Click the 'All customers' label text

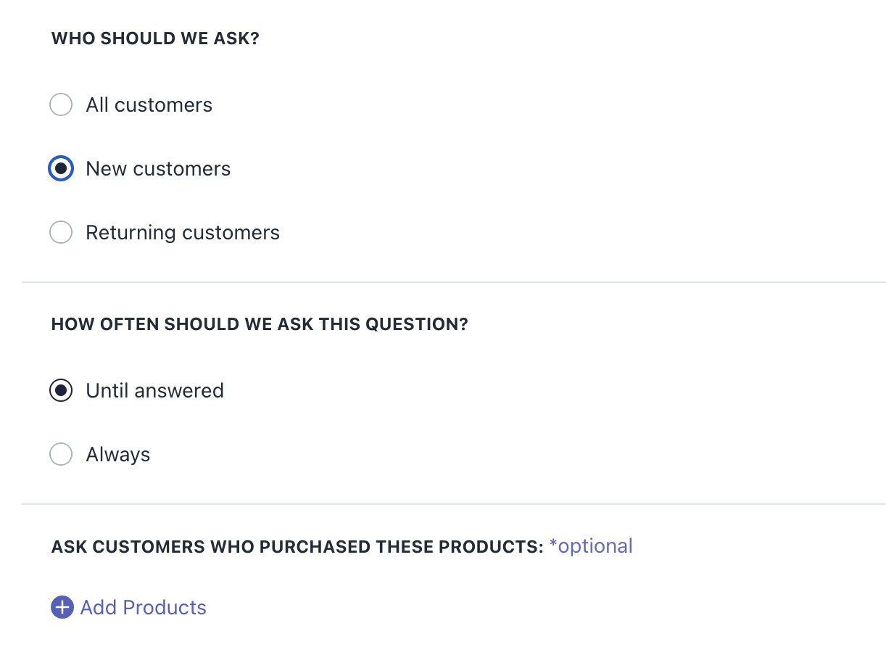coord(149,105)
